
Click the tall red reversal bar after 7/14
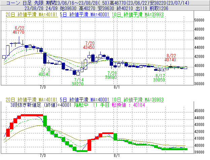[89, 145]
